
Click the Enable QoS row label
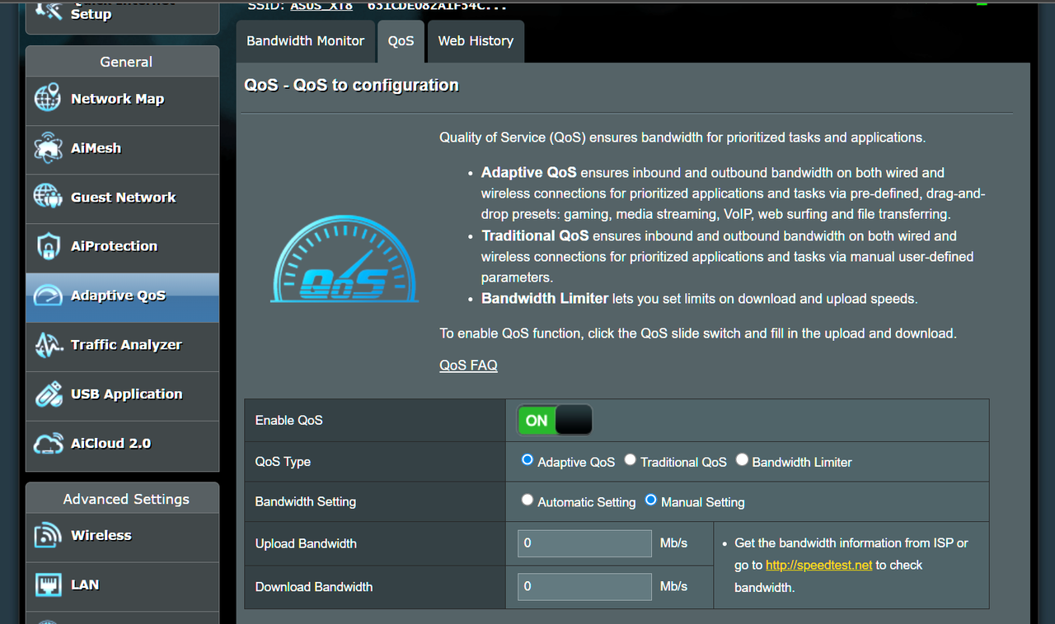click(x=289, y=420)
